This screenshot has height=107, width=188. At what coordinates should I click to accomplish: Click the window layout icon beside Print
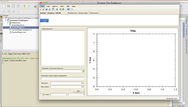(x=53, y=9)
